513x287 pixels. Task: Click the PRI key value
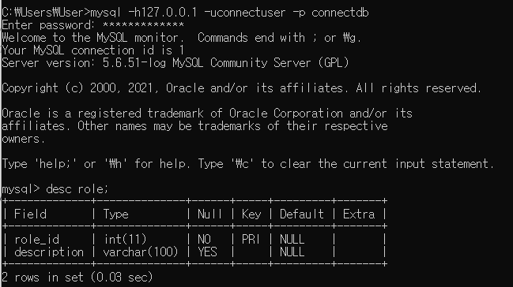[x=251, y=240]
